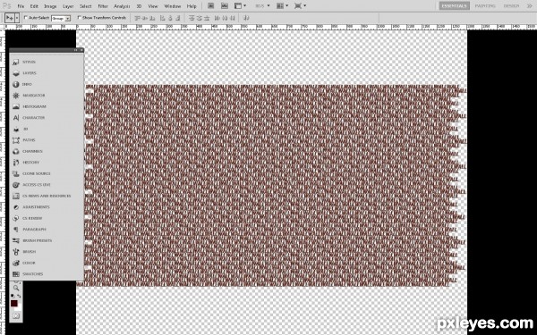This screenshot has height=335, width=537.
Task: Open the Histogram panel
Action: point(30,106)
